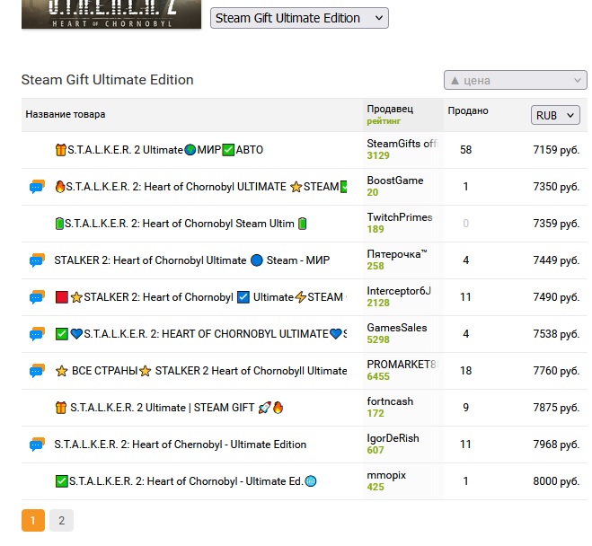Click price 8000 руб.
The width and height of the screenshot is (592, 546).
(556, 481)
